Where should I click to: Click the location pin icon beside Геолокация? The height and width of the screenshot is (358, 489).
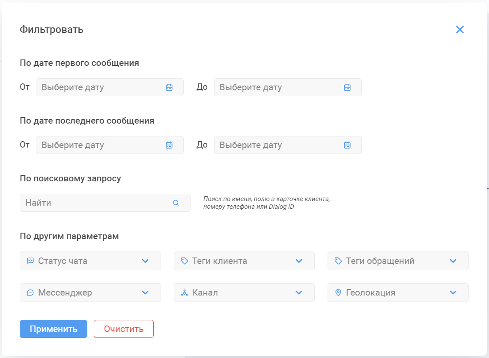click(338, 292)
